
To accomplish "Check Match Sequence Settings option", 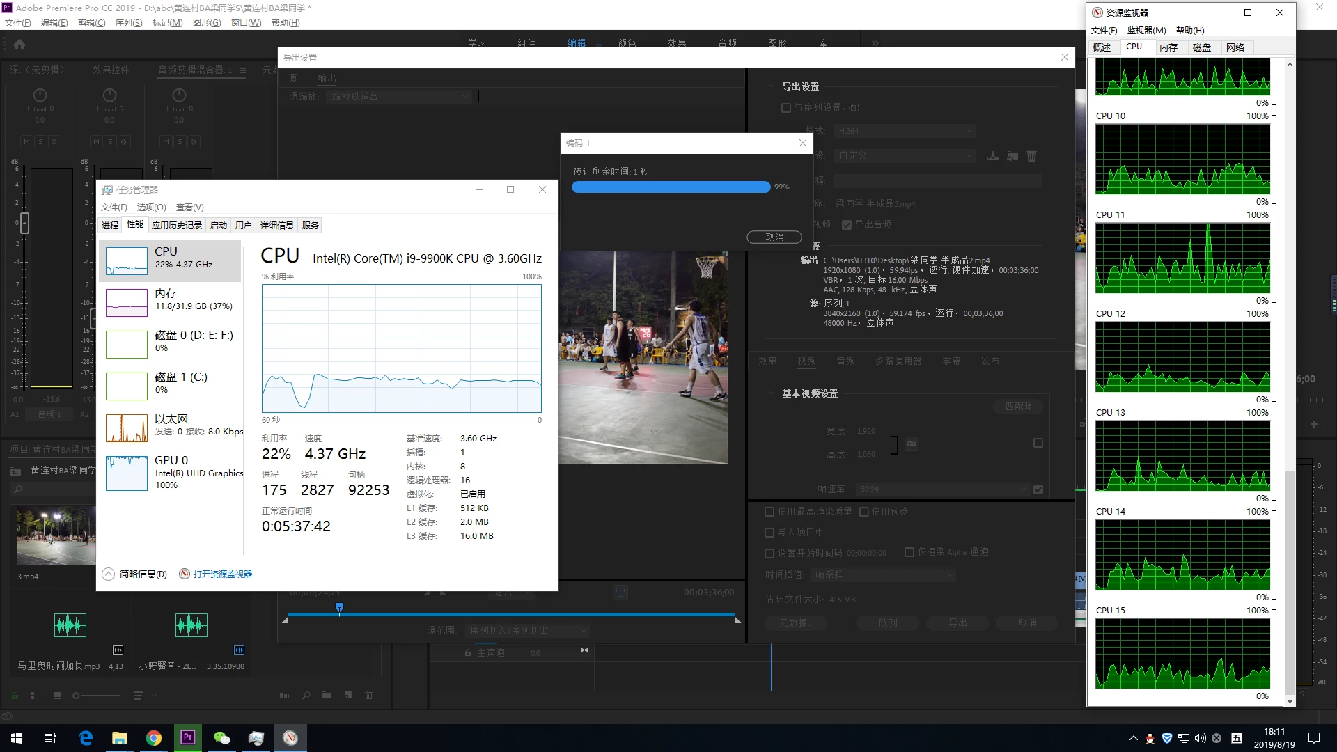I will (x=786, y=108).
